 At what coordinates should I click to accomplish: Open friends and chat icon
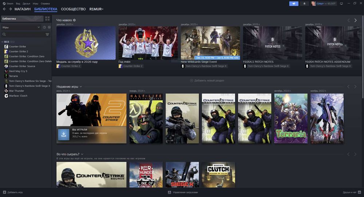pyautogui.click(x=359, y=192)
